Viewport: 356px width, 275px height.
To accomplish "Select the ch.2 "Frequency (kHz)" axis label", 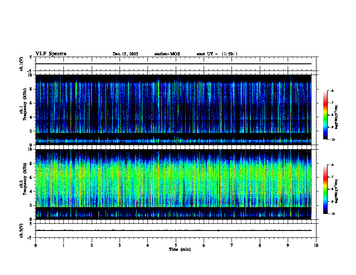I will [25, 179].
